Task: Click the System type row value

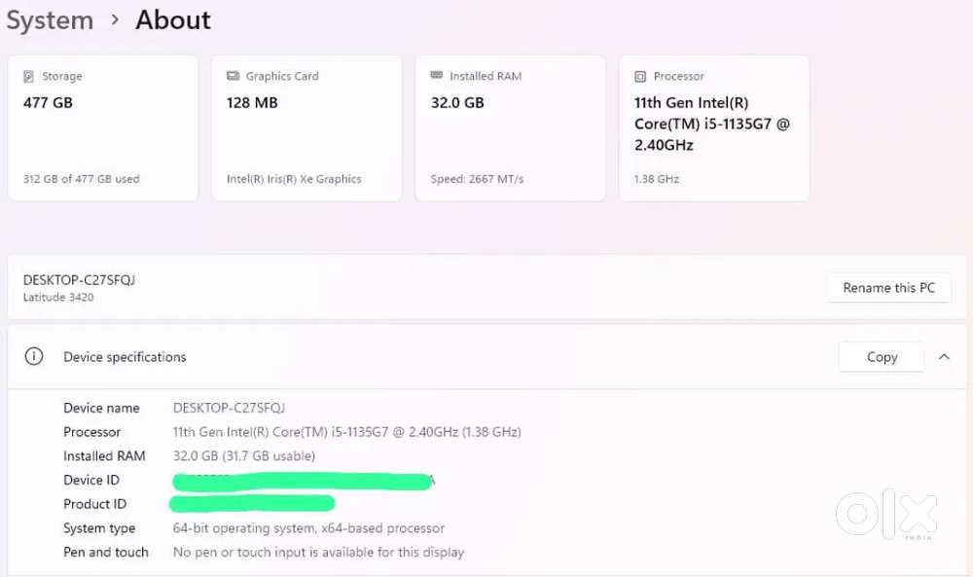Action: (x=308, y=528)
